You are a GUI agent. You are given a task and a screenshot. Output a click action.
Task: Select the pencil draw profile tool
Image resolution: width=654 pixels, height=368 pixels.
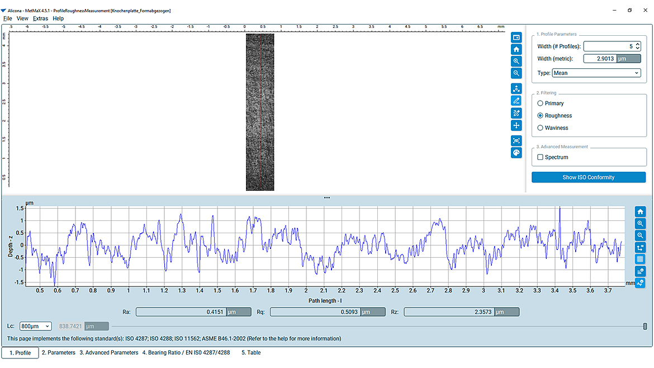click(x=516, y=101)
